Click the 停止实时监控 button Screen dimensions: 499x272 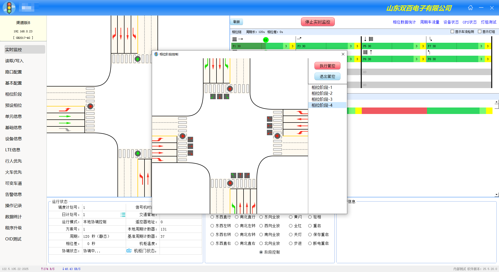coord(318,22)
